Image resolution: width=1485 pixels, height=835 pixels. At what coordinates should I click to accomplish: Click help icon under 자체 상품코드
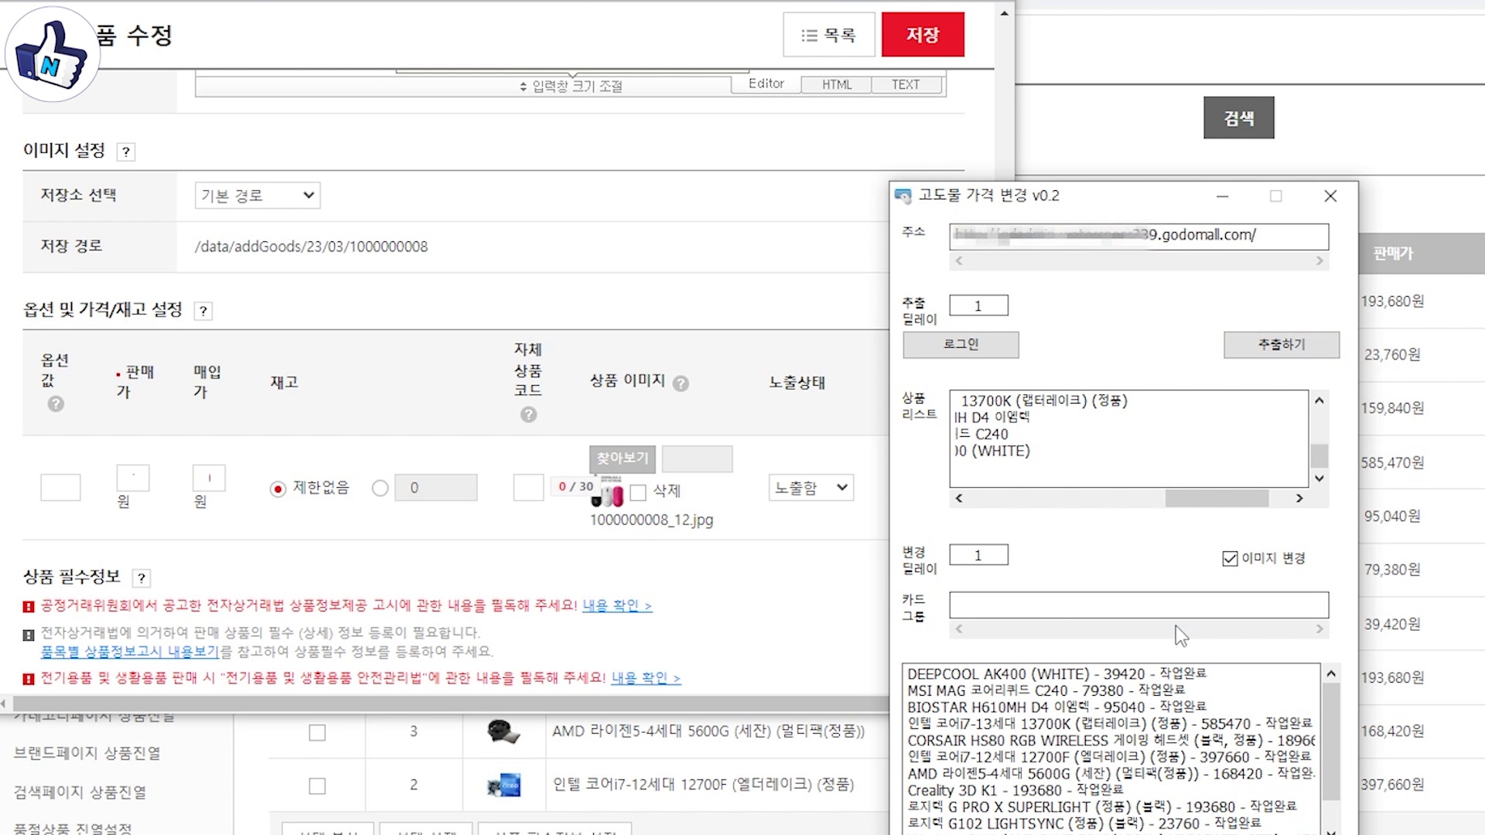[528, 414]
